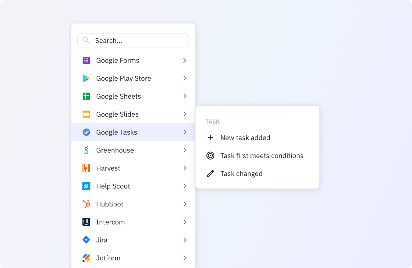412x268 pixels.
Task: Click the pencil icon beside Task changed
Action: coord(210,174)
